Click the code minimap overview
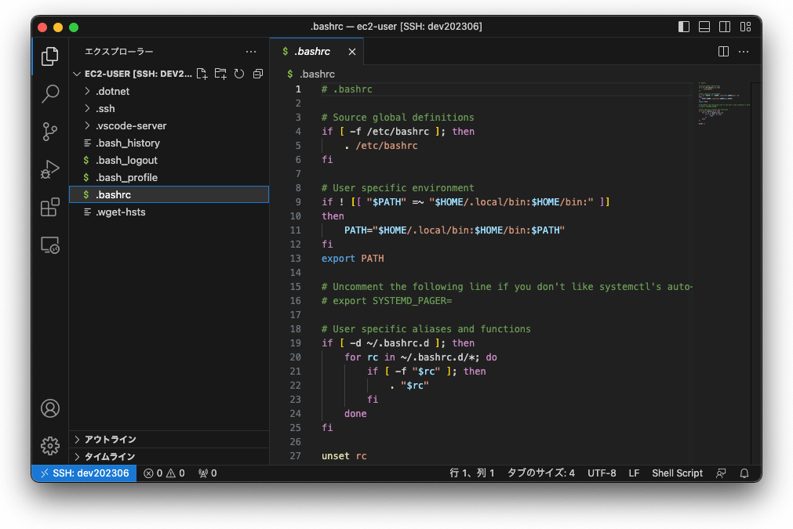The image size is (793, 529). pyautogui.click(x=723, y=103)
